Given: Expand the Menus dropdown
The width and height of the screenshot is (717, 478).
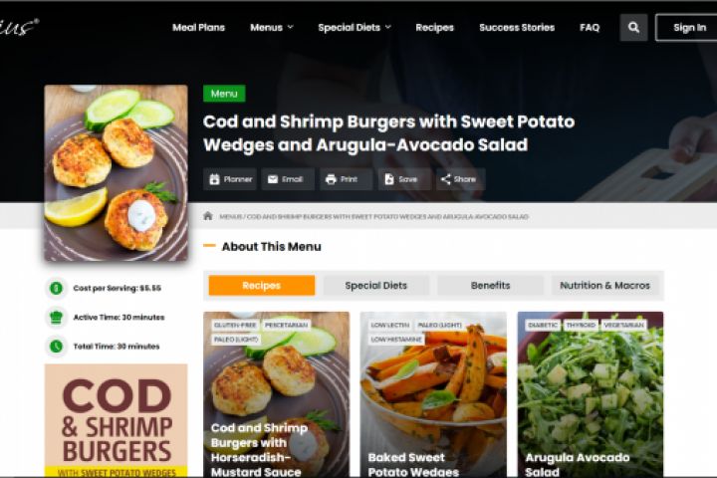Looking at the screenshot, I should [x=272, y=28].
